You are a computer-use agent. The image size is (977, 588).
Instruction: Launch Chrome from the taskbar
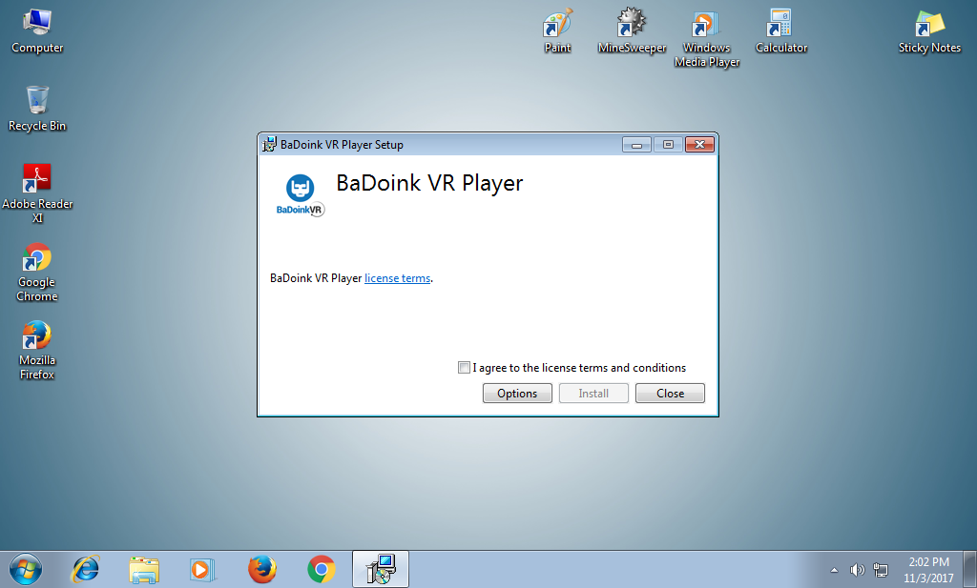(x=322, y=569)
